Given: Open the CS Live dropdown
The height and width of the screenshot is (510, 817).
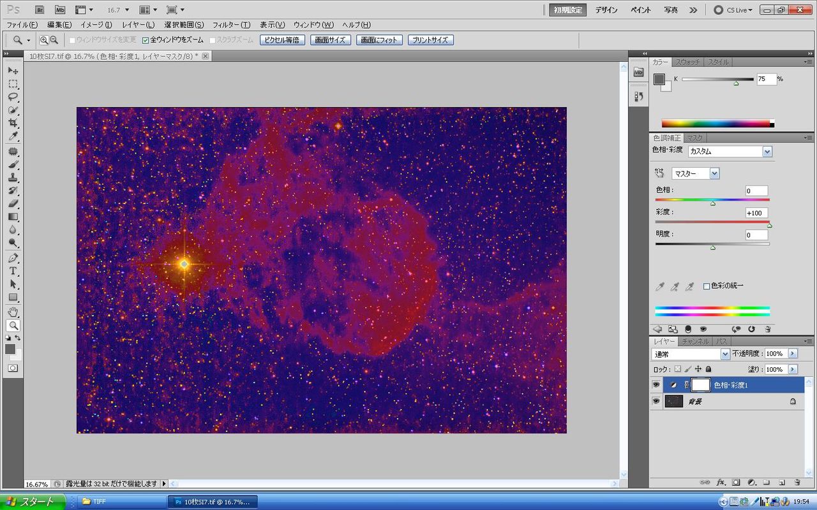Looking at the screenshot, I should (x=733, y=10).
